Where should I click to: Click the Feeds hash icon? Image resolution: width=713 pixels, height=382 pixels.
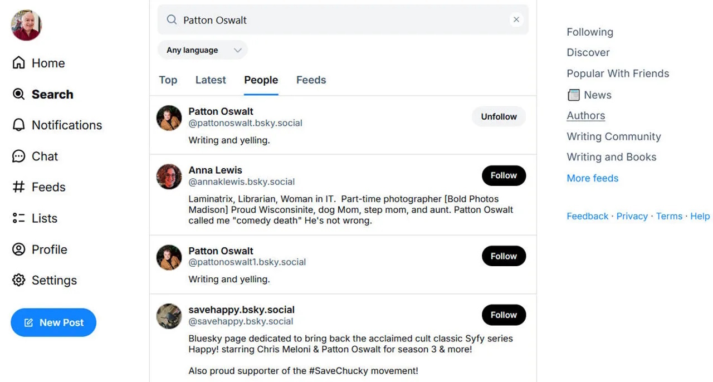click(x=19, y=187)
